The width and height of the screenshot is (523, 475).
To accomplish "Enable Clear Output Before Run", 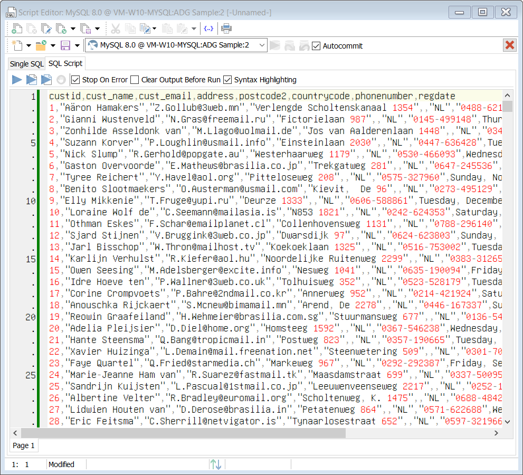I will click(135, 80).
